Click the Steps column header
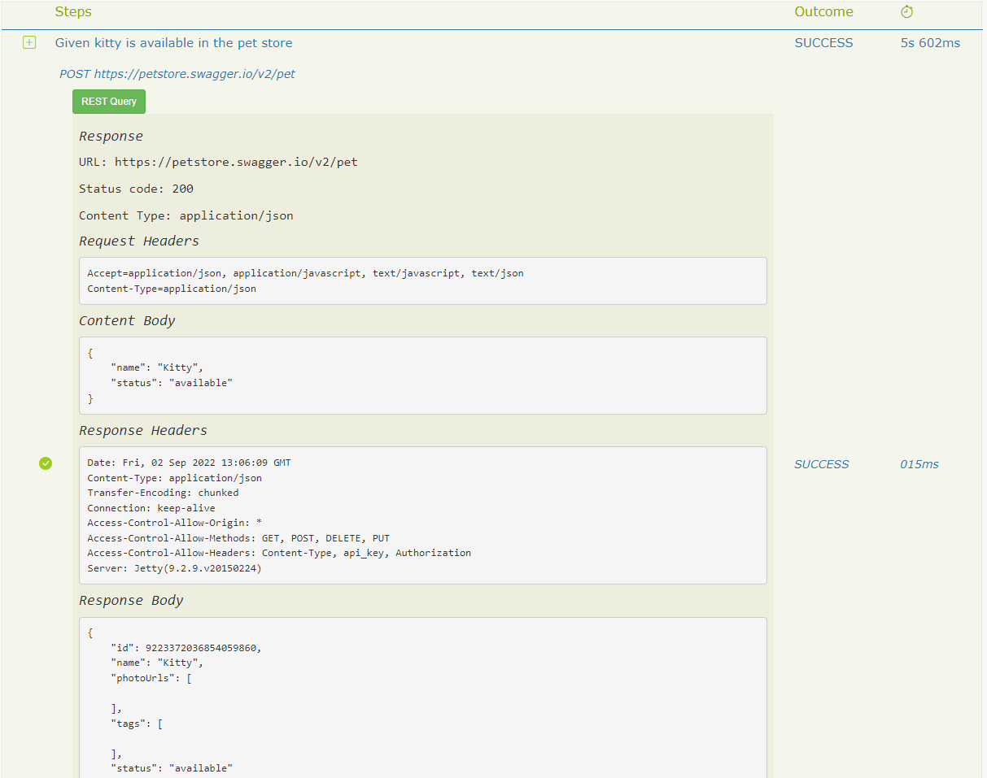 (73, 11)
